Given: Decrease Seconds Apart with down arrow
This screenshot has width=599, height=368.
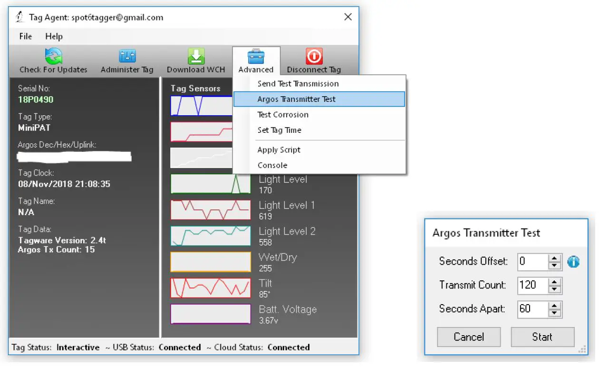Looking at the screenshot, I should click(555, 313).
